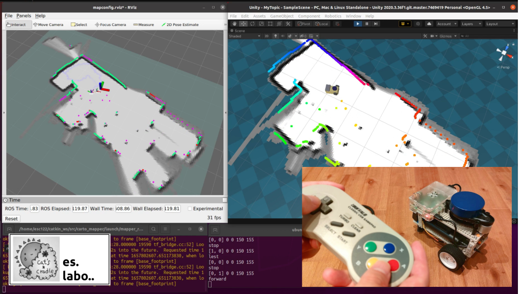Open the Unity Window menu
The height and width of the screenshot is (294, 522).
(353, 16)
